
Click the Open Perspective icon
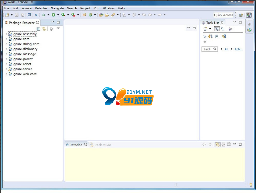(x=241, y=15)
